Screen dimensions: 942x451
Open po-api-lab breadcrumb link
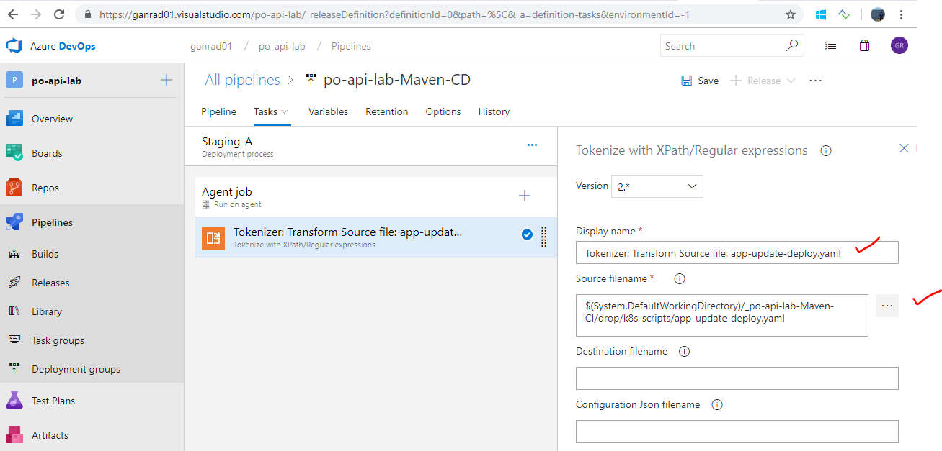(282, 46)
